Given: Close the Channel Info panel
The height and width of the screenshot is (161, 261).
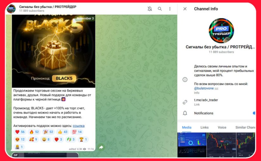Looking at the screenshot, I should pos(185,9).
